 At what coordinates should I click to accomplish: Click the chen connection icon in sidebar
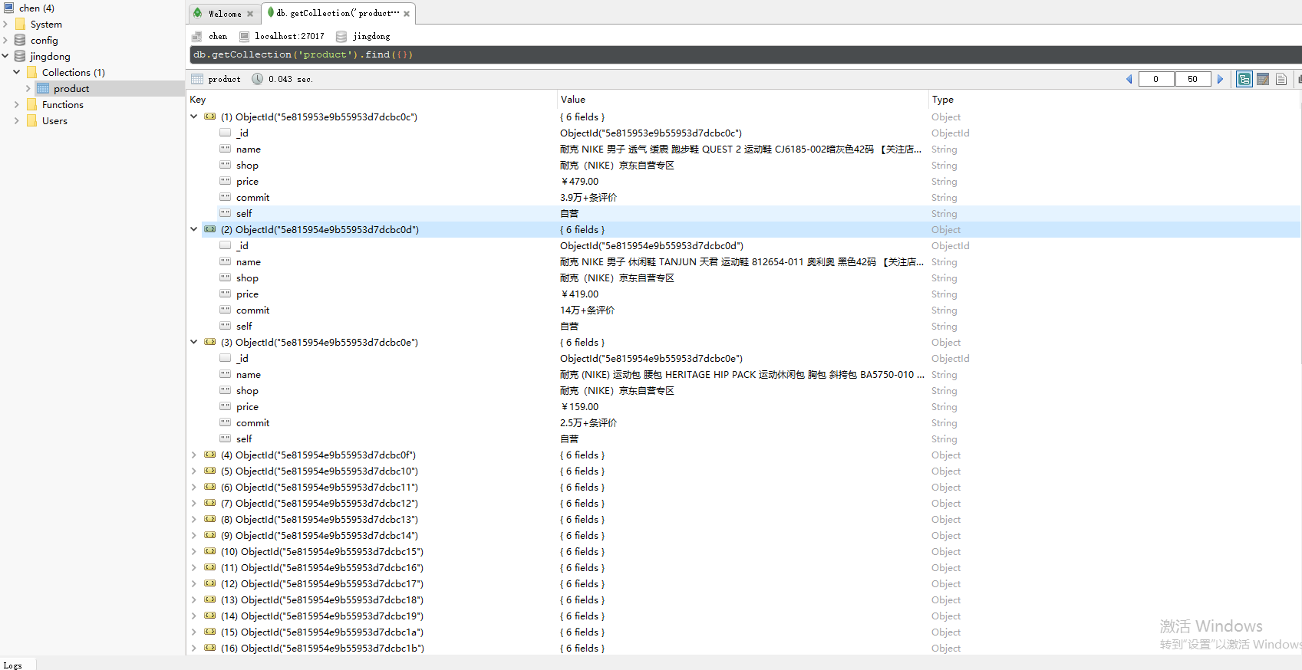click(x=8, y=8)
